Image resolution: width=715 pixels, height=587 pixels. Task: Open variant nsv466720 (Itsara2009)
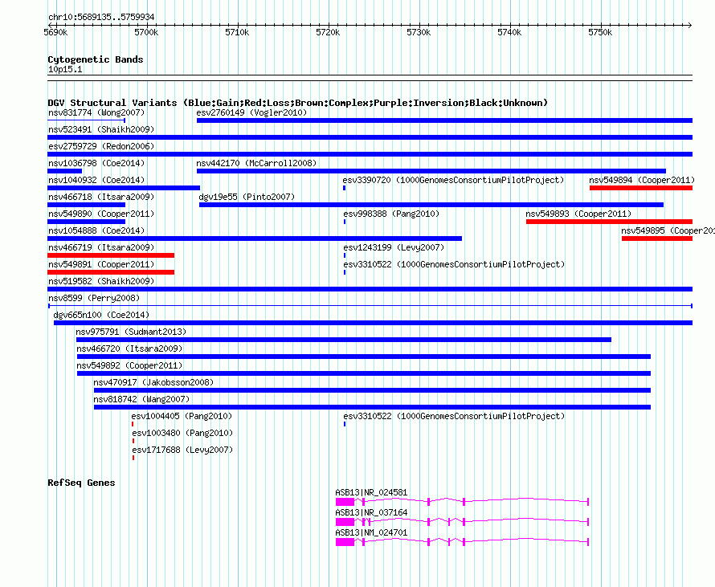tap(129, 349)
